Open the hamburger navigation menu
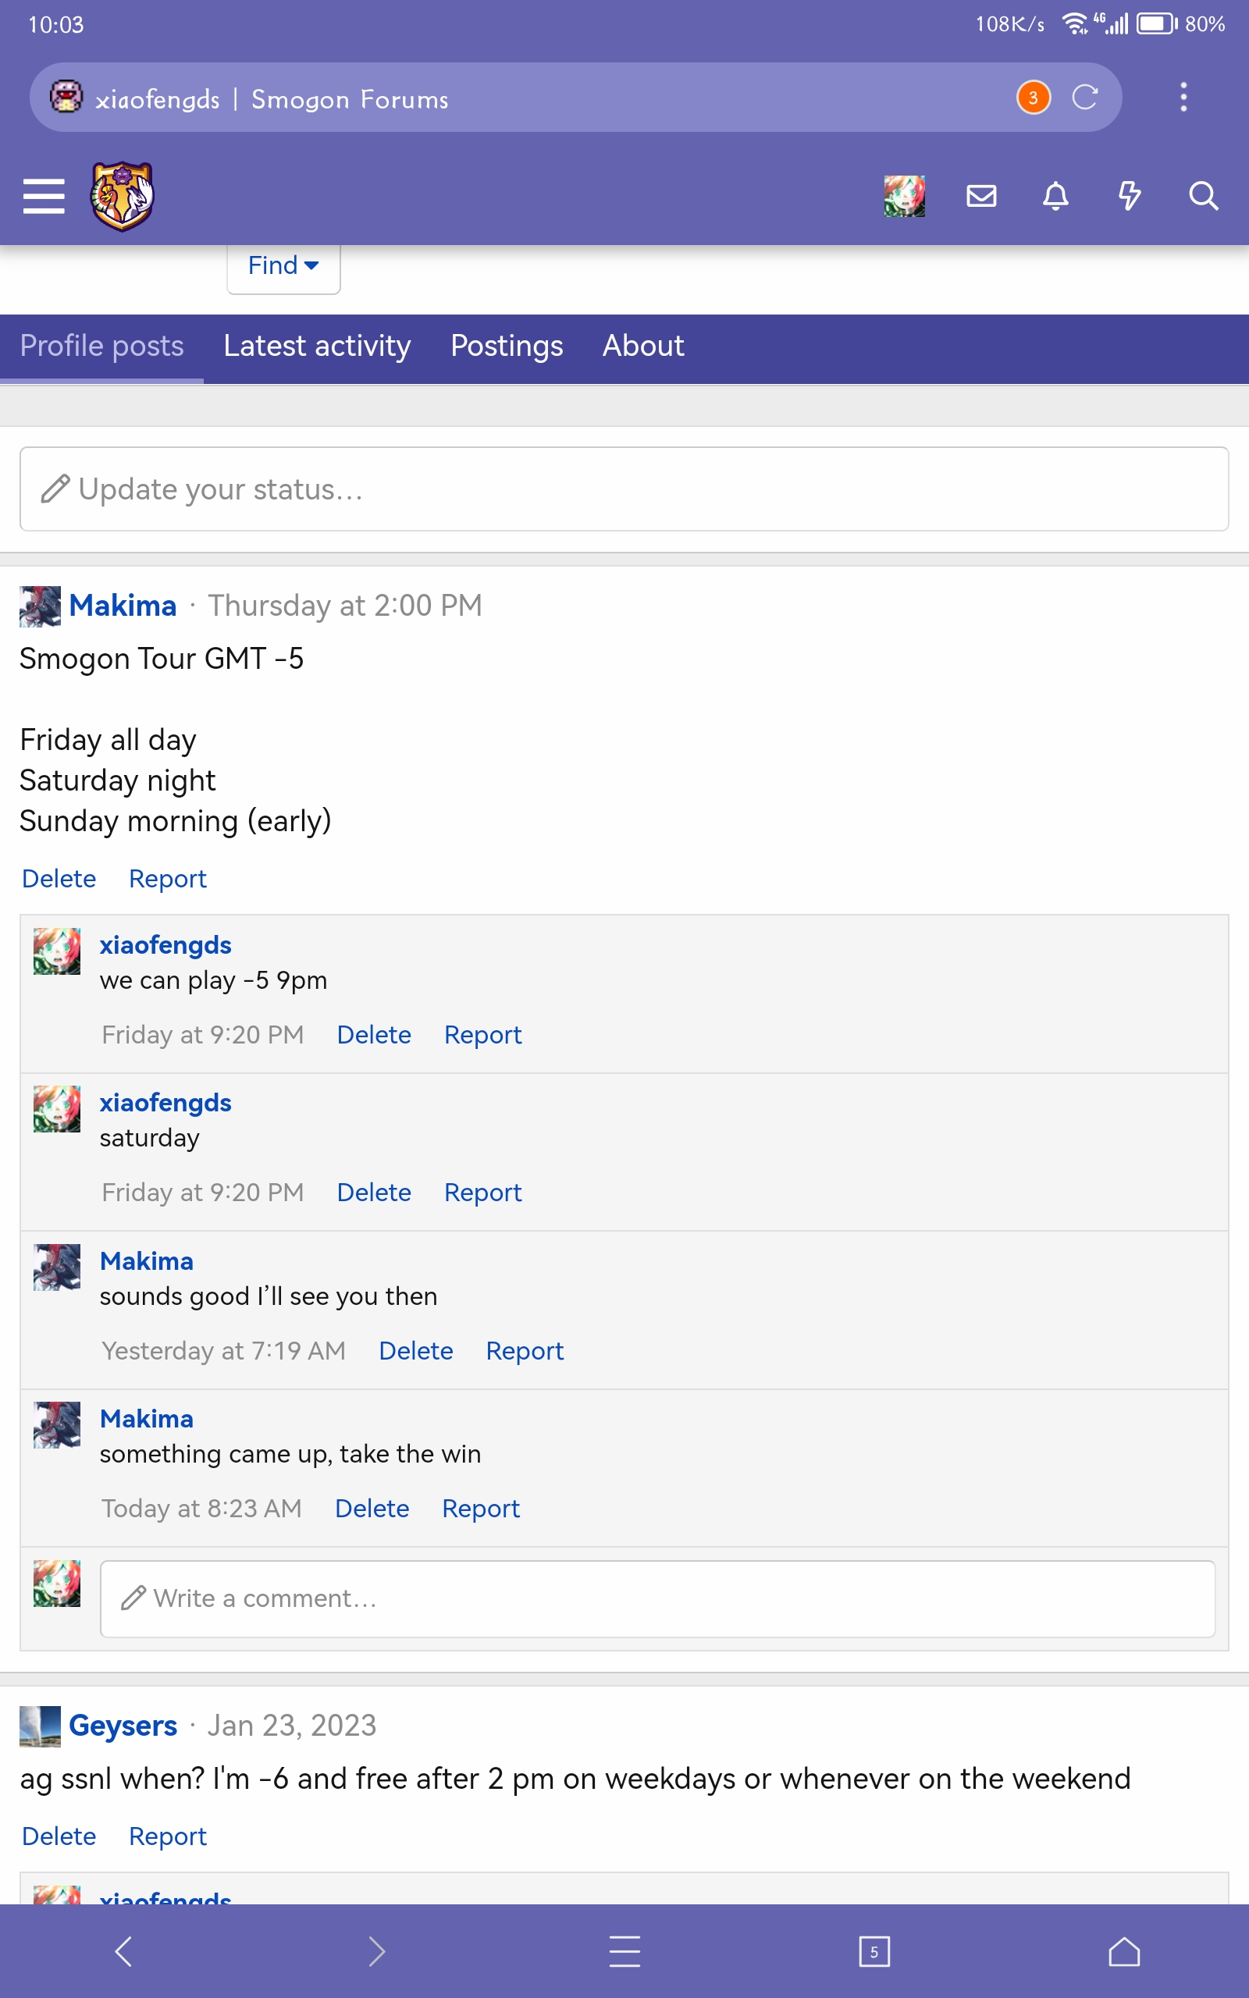This screenshot has width=1249, height=1998. click(43, 196)
